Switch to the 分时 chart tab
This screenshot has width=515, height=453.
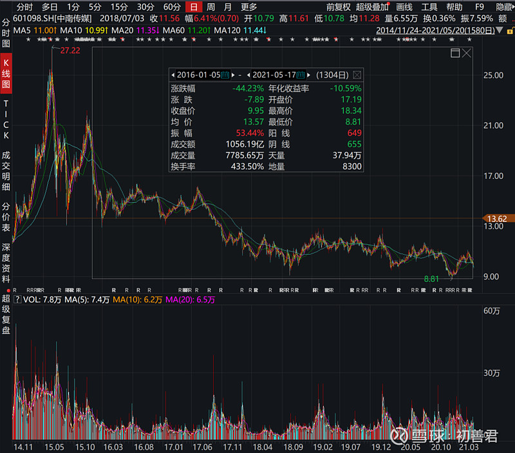tap(24, 7)
